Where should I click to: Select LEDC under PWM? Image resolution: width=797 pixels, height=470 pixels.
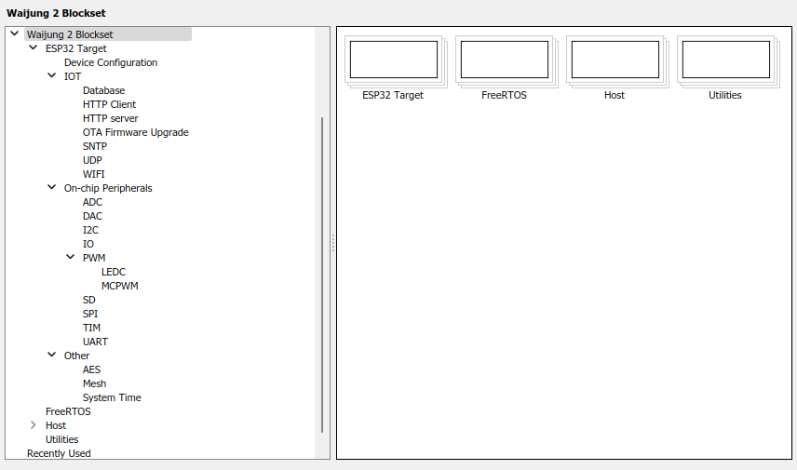(x=114, y=272)
